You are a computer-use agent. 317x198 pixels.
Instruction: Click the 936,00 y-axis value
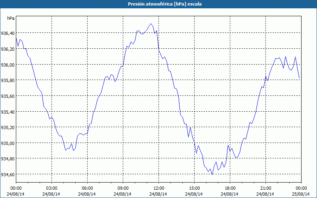[x=8, y=65]
